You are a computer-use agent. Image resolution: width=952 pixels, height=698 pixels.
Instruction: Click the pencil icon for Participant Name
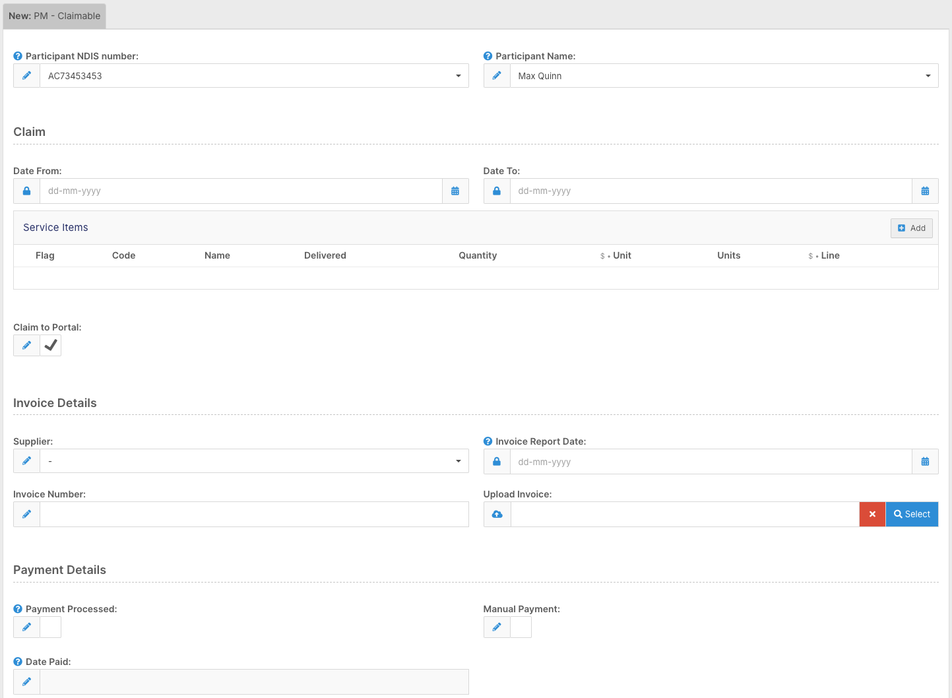click(x=497, y=76)
